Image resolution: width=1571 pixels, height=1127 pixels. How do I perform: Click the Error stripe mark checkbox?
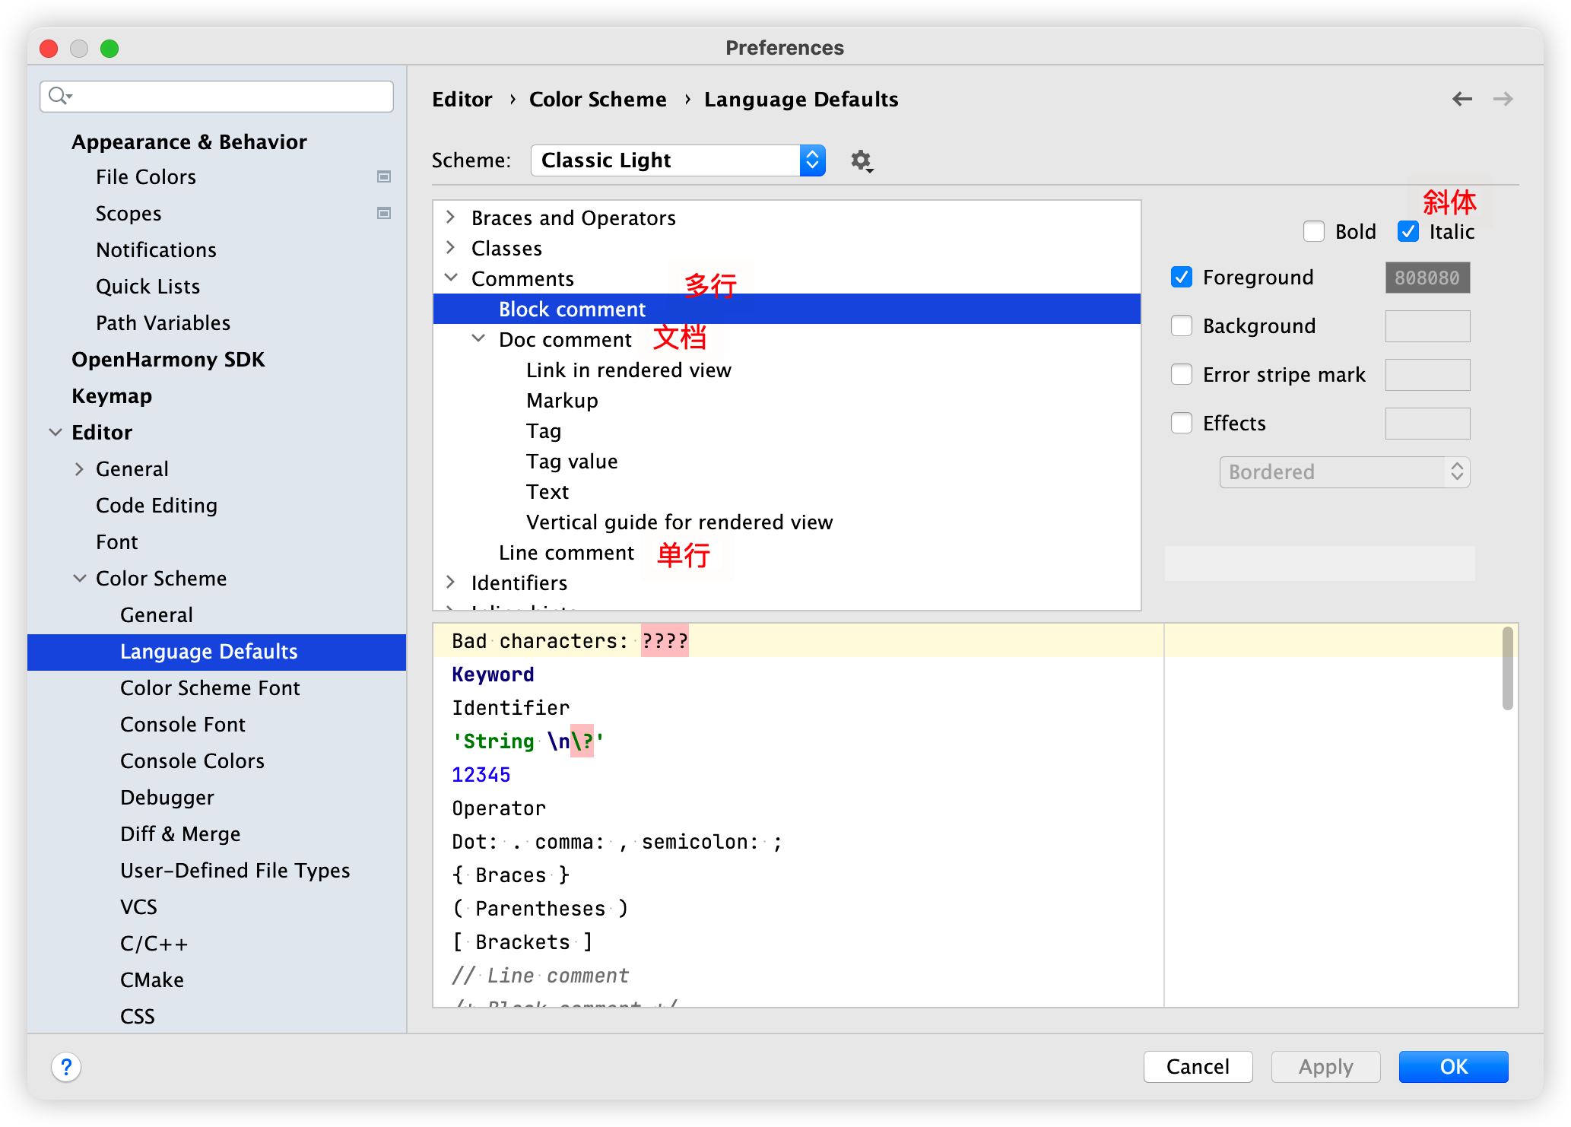[1181, 373]
